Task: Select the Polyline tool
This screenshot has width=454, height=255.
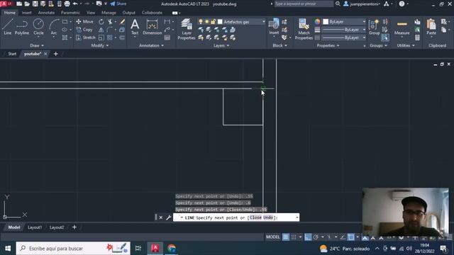Action: coord(22,27)
